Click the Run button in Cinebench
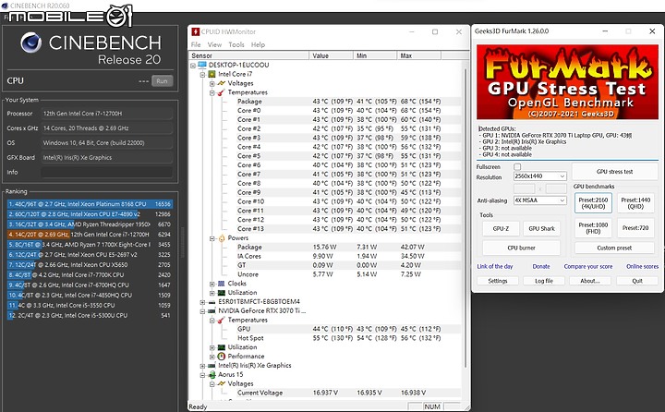 162,81
